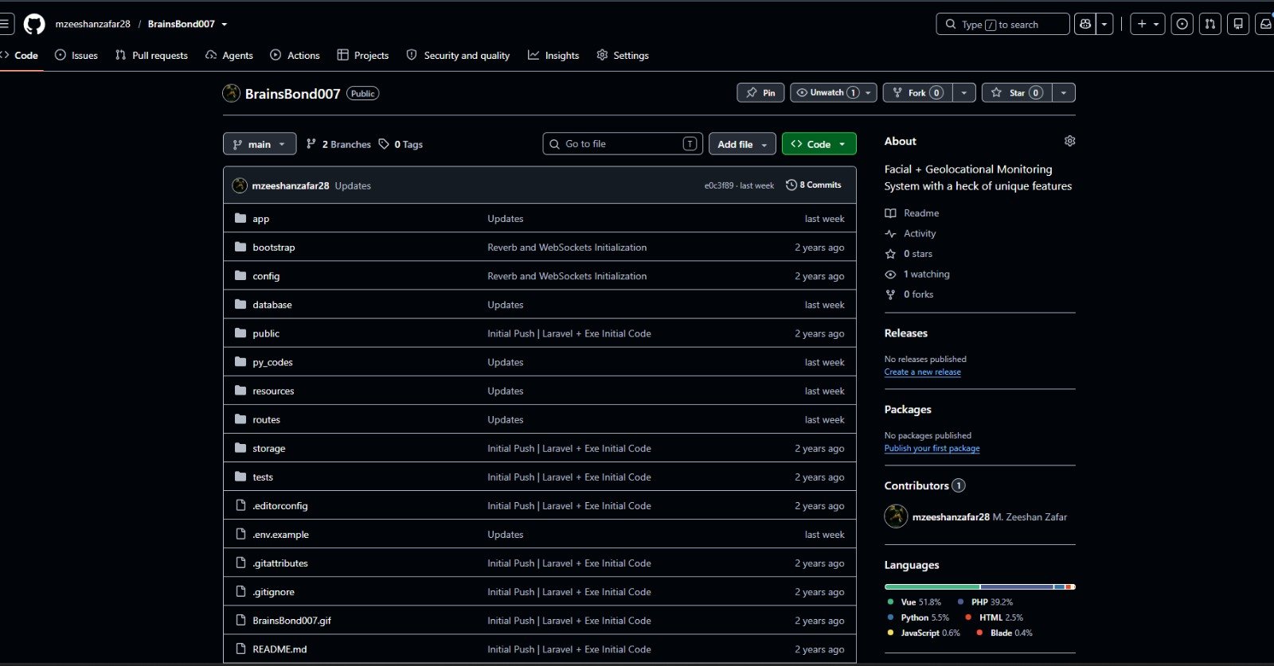Open the green Code dropdown

pos(819,144)
